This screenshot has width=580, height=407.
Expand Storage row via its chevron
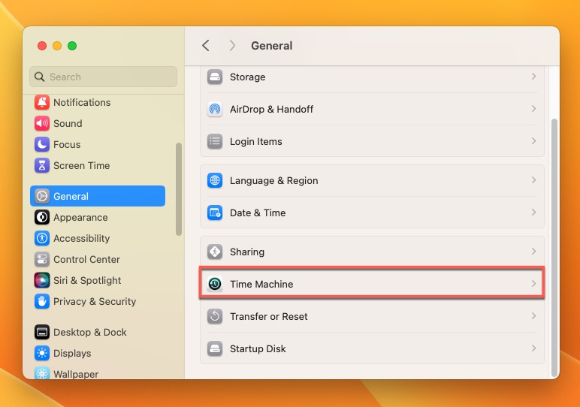pyautogui.click(x=533, y=77)
